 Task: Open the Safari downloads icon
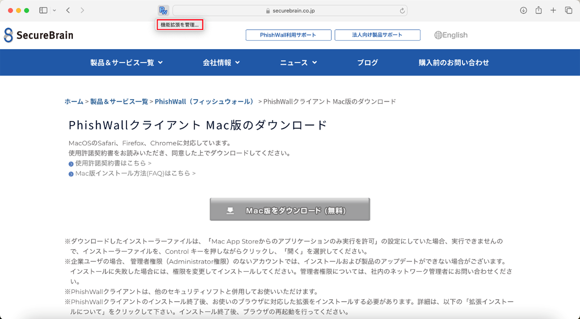(523, 10)
